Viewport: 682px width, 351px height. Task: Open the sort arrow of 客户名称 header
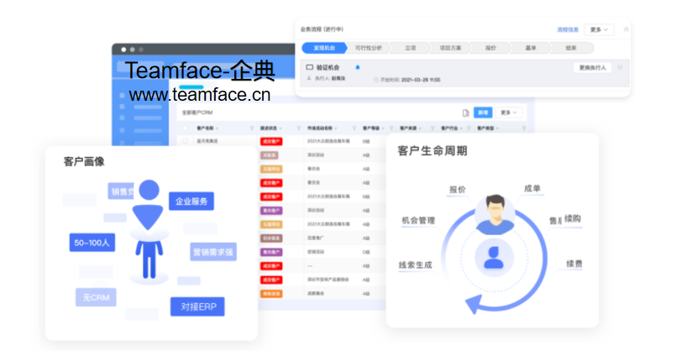coord(217,128)
